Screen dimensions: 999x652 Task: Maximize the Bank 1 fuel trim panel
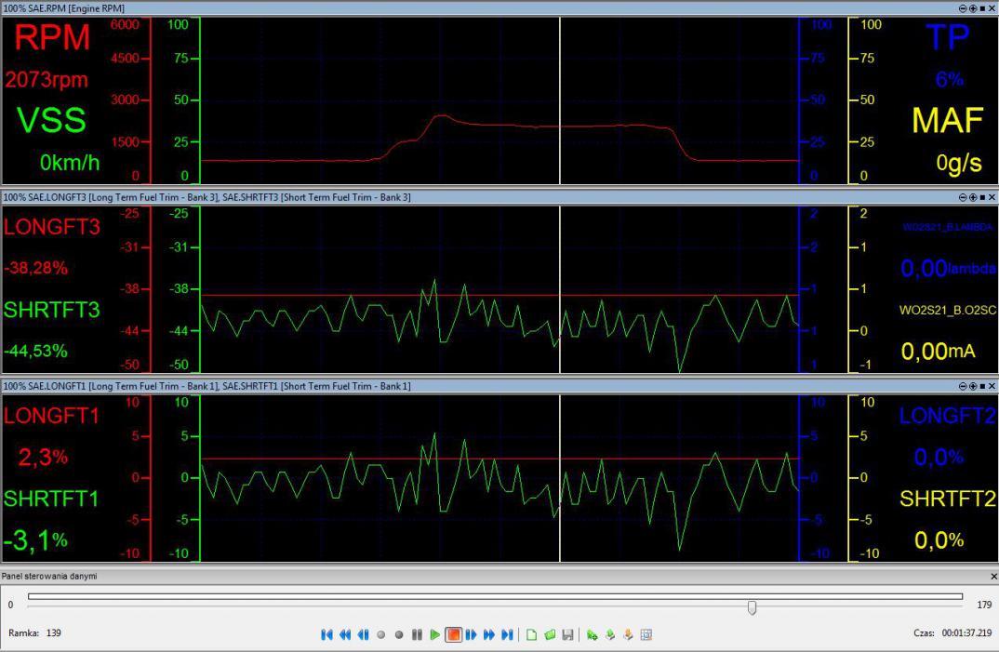click(x=982, y=385)
